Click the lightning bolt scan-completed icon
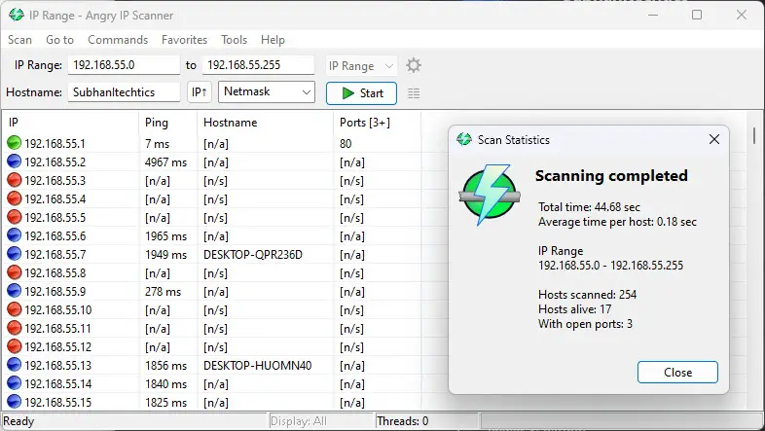765x431 pixels. tap(490, 198)
